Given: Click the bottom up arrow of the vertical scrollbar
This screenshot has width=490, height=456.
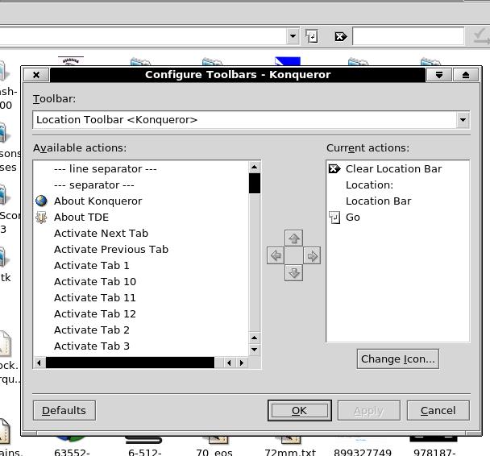Looking at the screenshot, I should coord(255,338).
